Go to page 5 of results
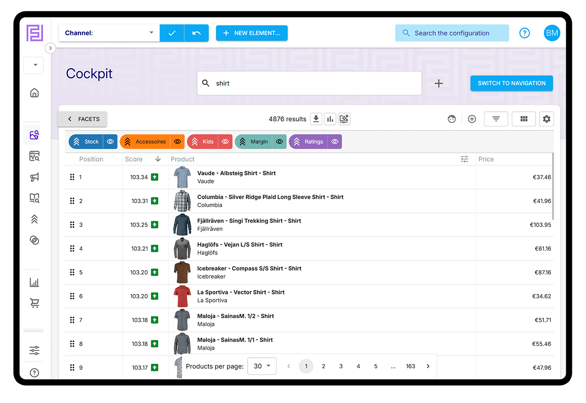This screenshot has height=403, width=586. tap(376, 366)
